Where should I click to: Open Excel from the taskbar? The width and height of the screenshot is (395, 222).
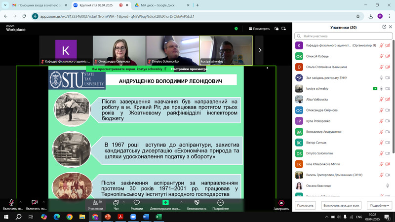click(158, 217)
